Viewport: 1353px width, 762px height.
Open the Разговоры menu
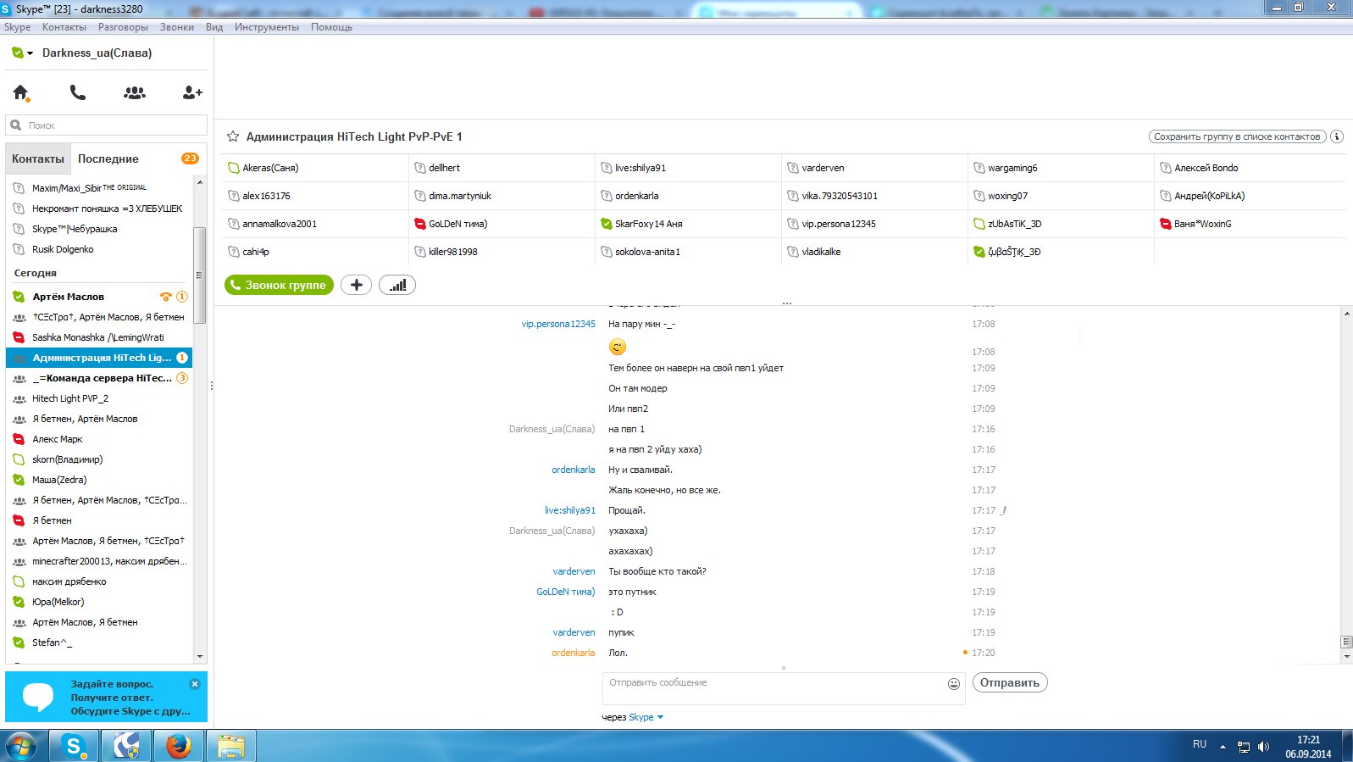123,27
